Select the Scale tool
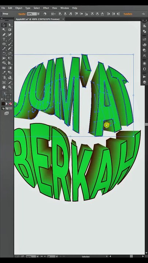This screenshot has width=148, height=263. pyautogui.click(x=10, y=53)
